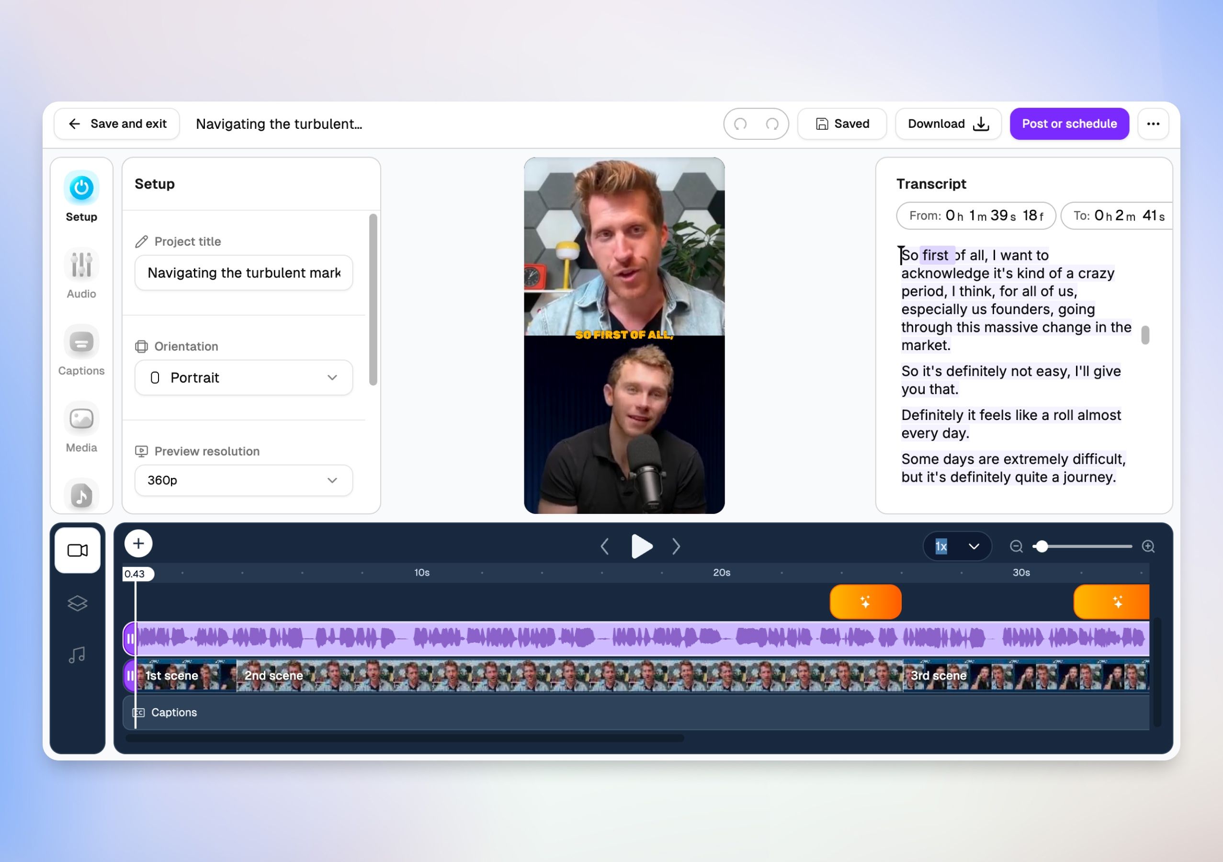Open the Captions sidebar icon
This screenshot has height=862, width=1223.
click(81, 341)
